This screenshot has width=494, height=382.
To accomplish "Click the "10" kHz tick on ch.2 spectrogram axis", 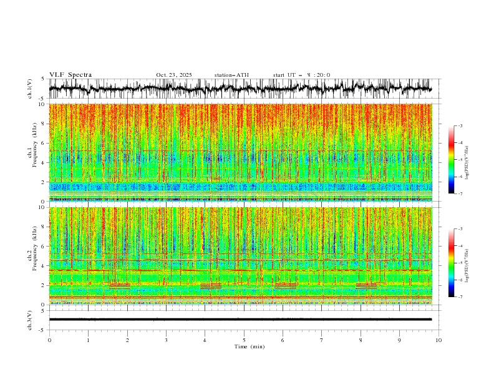I will pos(42,207).
